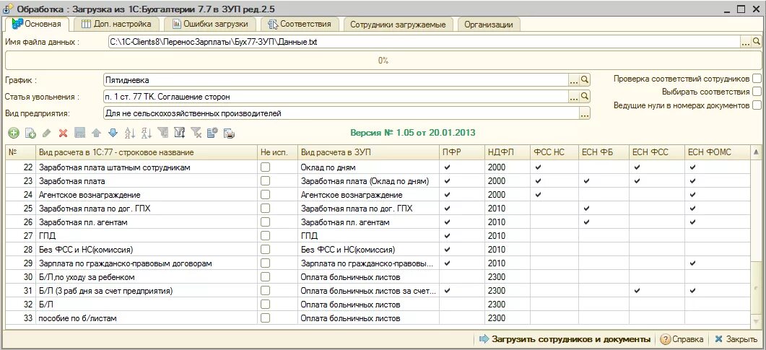The width and height of the screenshot is (766, 350).
Task: Click the Sort descending icon
Action: pyautogui.click(x=146, y=133)
